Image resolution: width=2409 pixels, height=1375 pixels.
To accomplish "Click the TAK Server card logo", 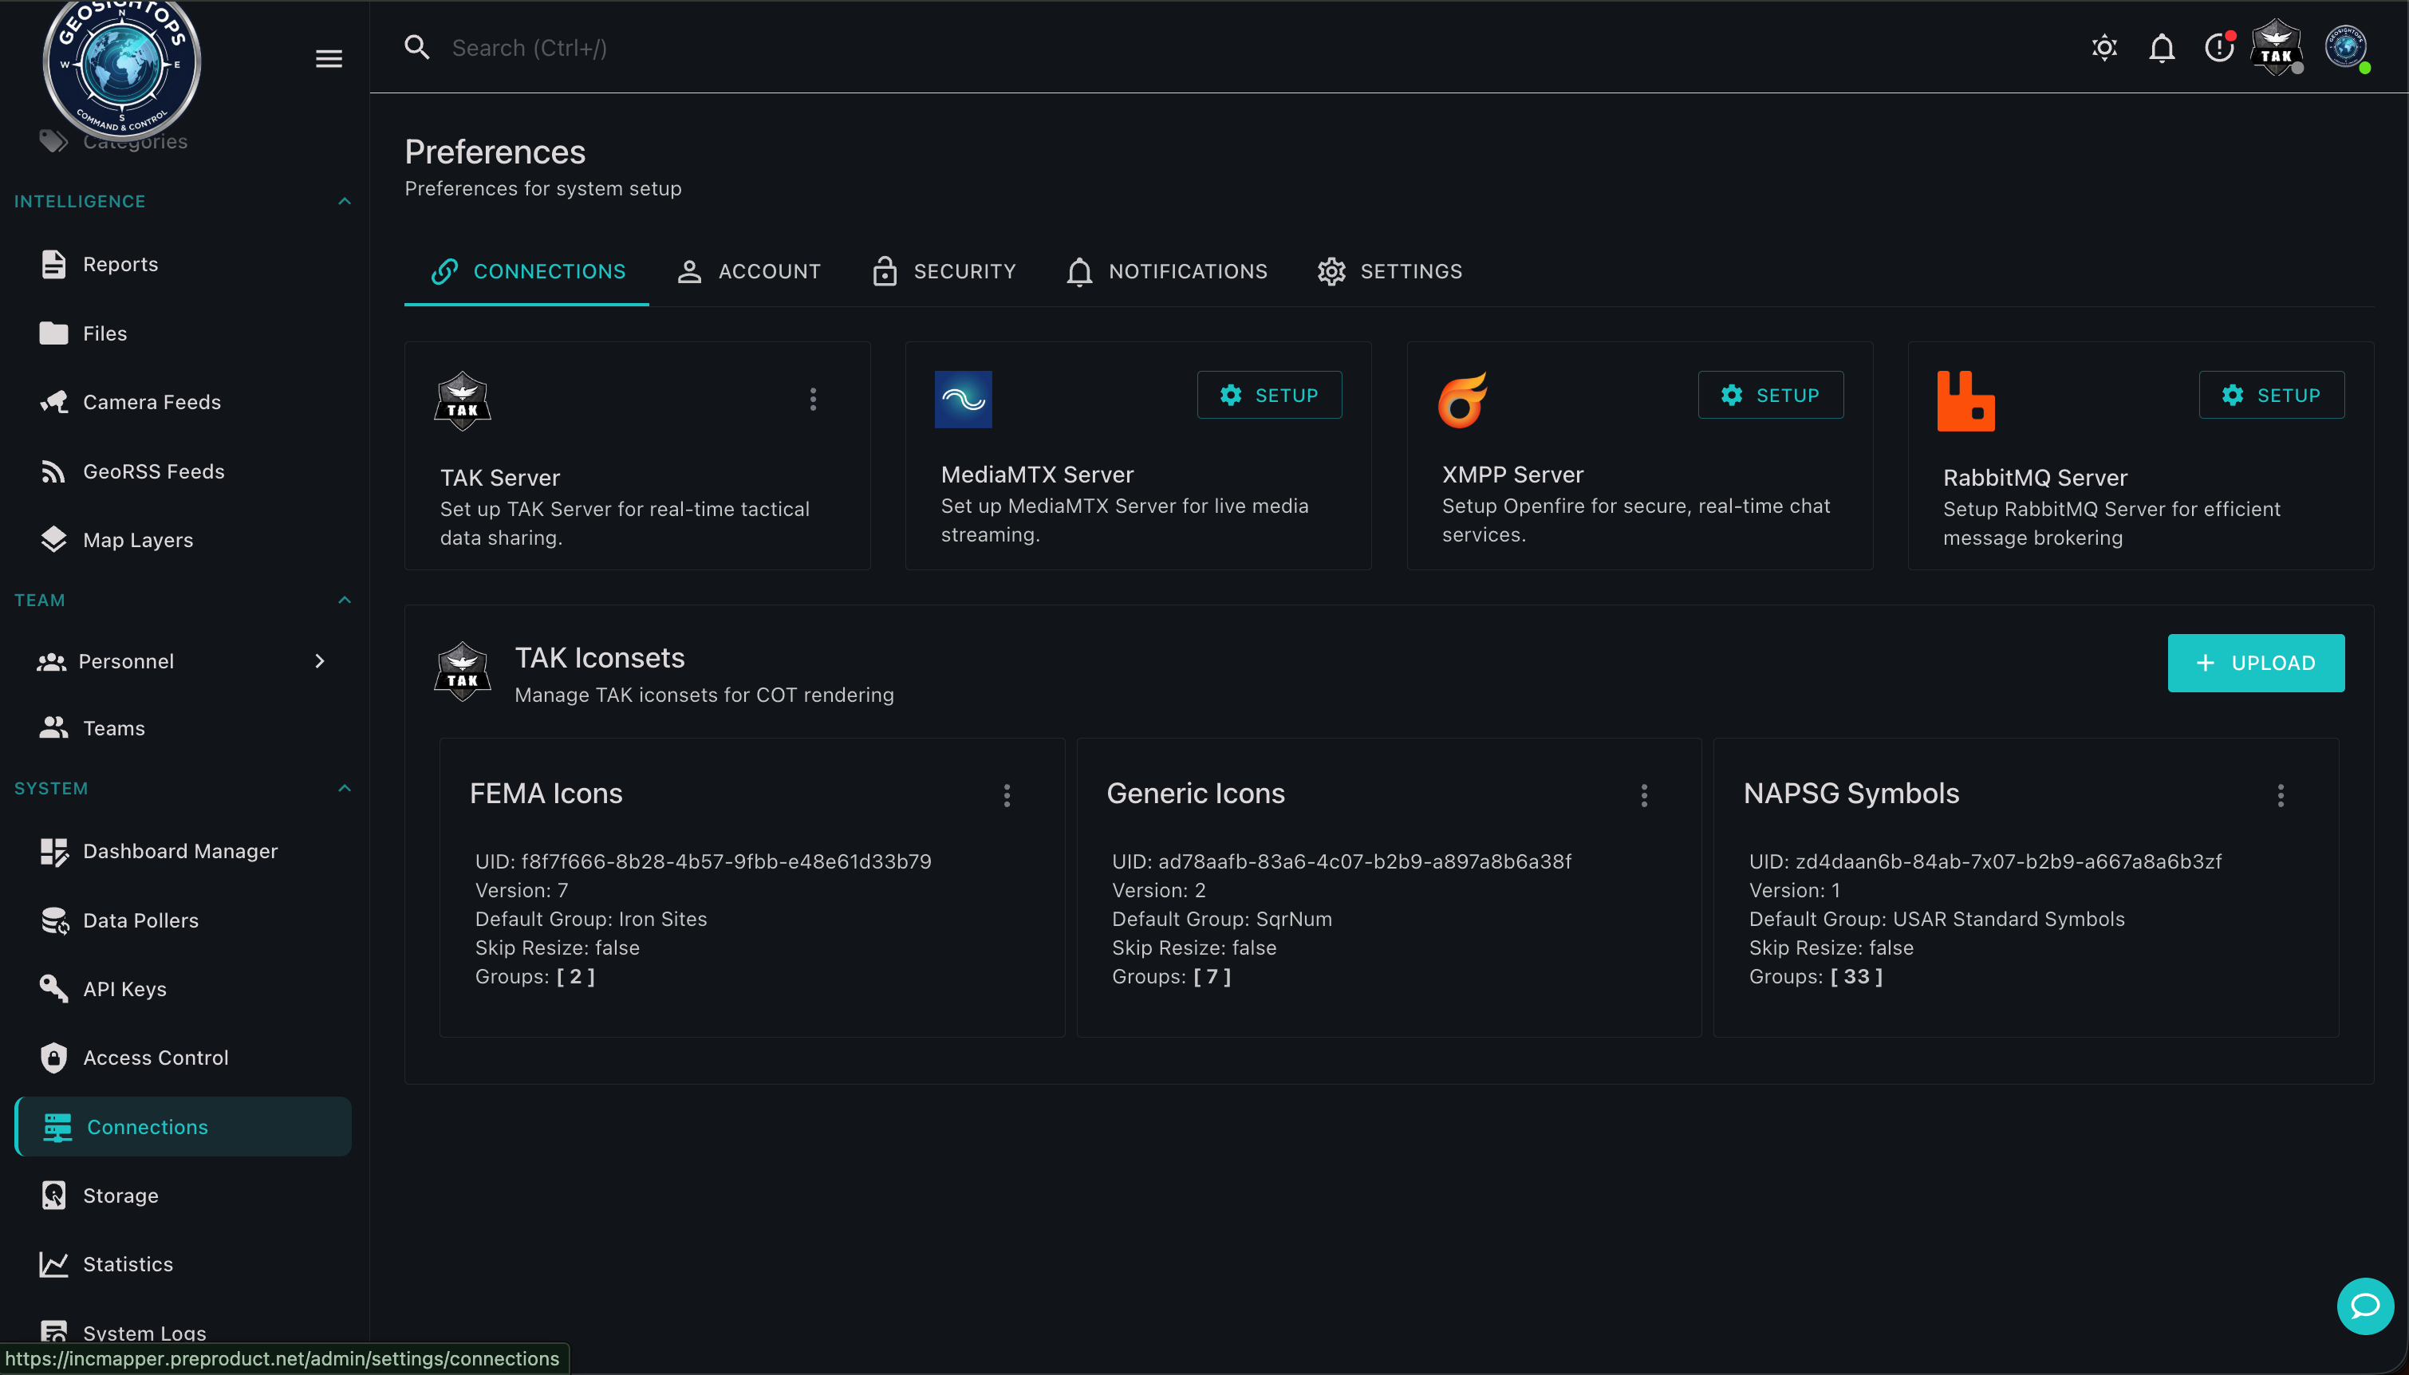I will pyautogui.click(x=462, y=401).
